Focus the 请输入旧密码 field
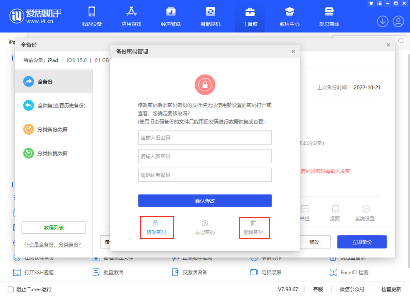Image resolution: width=410 pixels, height=296 pixels. pos(205,138)
